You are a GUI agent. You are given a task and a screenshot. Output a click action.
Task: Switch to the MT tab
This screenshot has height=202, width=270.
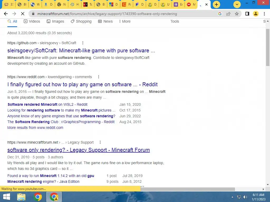tap(88, 4)
